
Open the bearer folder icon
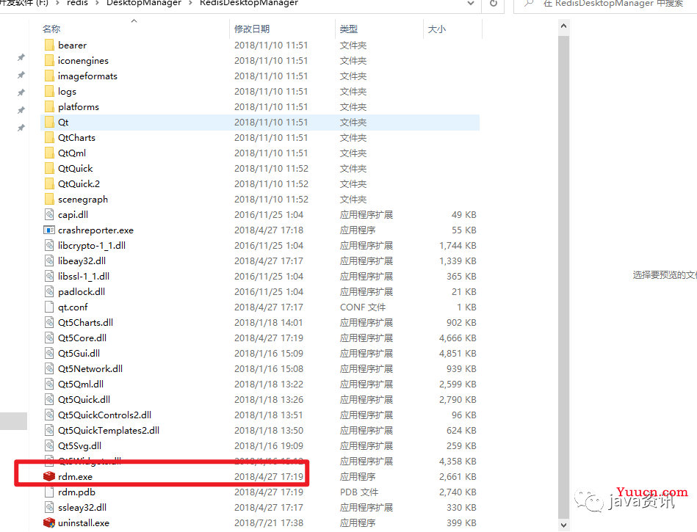(49, 45)
